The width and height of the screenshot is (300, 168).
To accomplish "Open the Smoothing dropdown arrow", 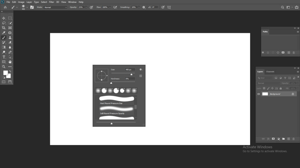I will pos(139,7).
